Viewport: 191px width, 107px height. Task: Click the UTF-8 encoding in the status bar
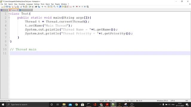(172, 101)
